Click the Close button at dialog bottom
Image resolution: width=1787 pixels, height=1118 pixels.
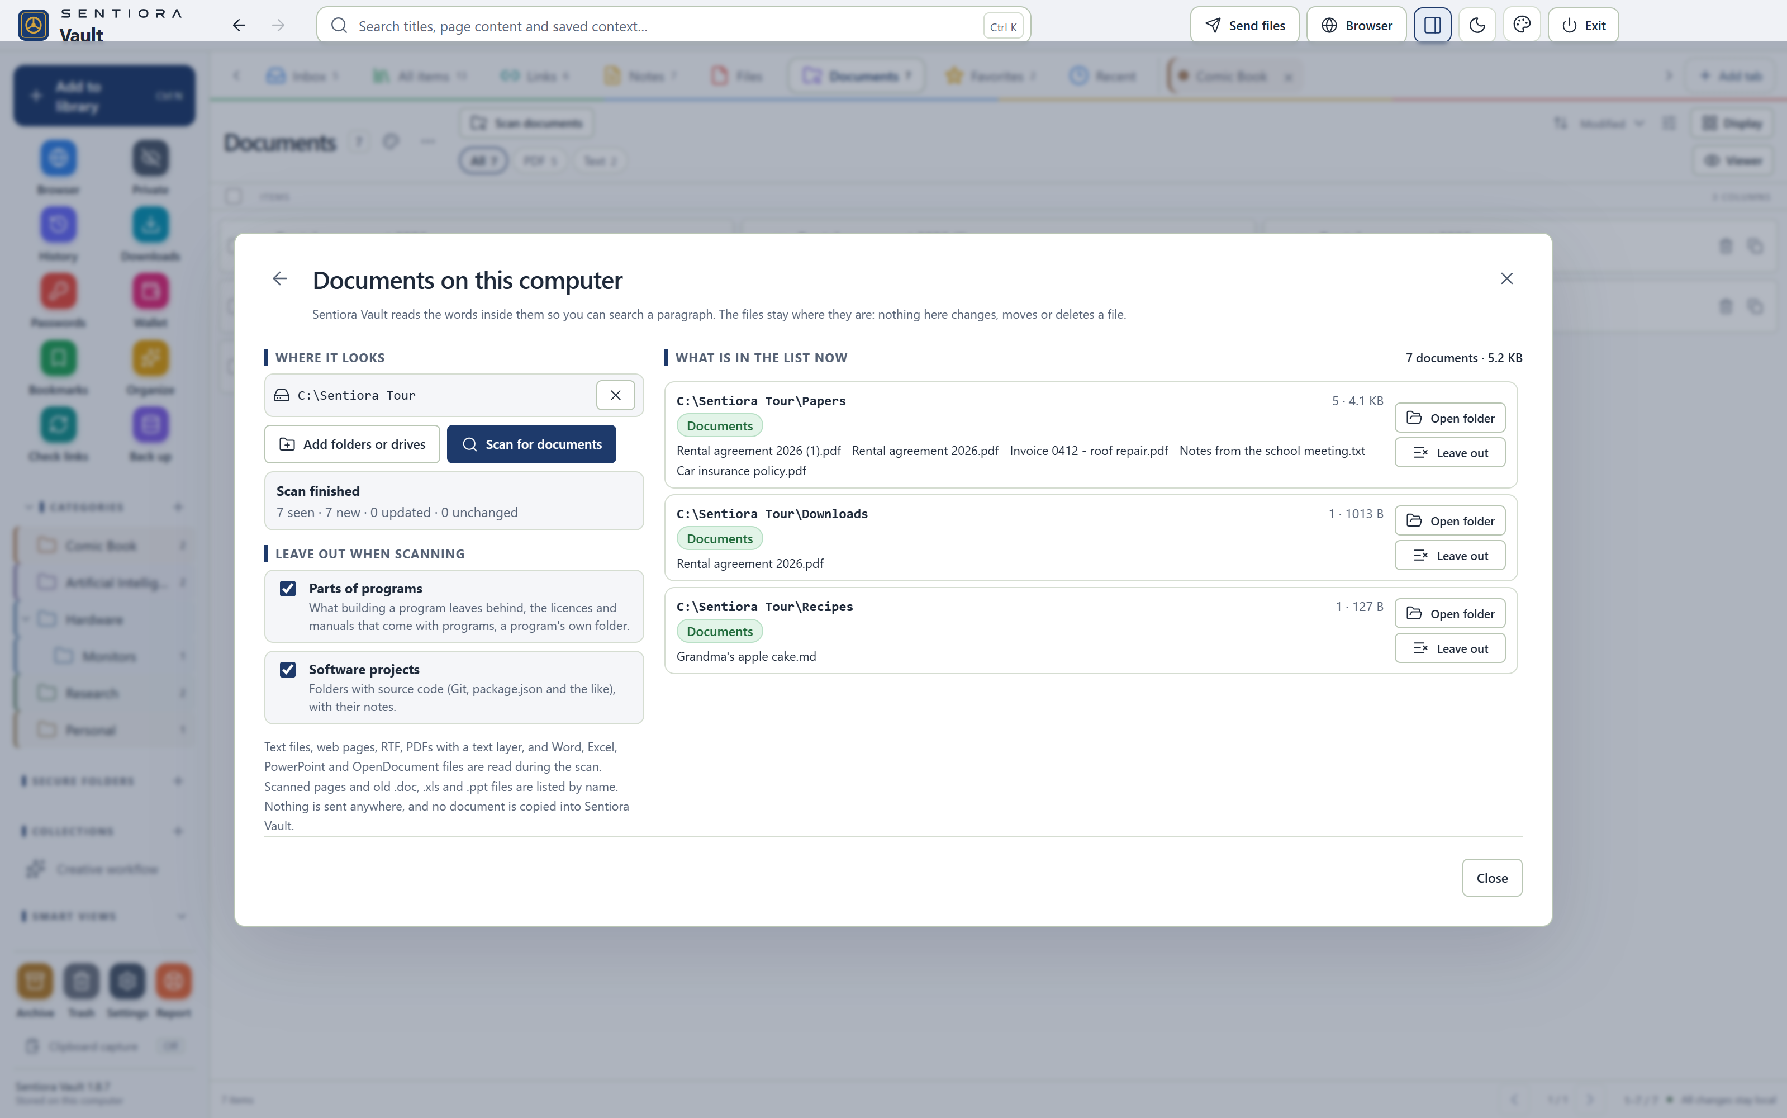[1491, 878]
